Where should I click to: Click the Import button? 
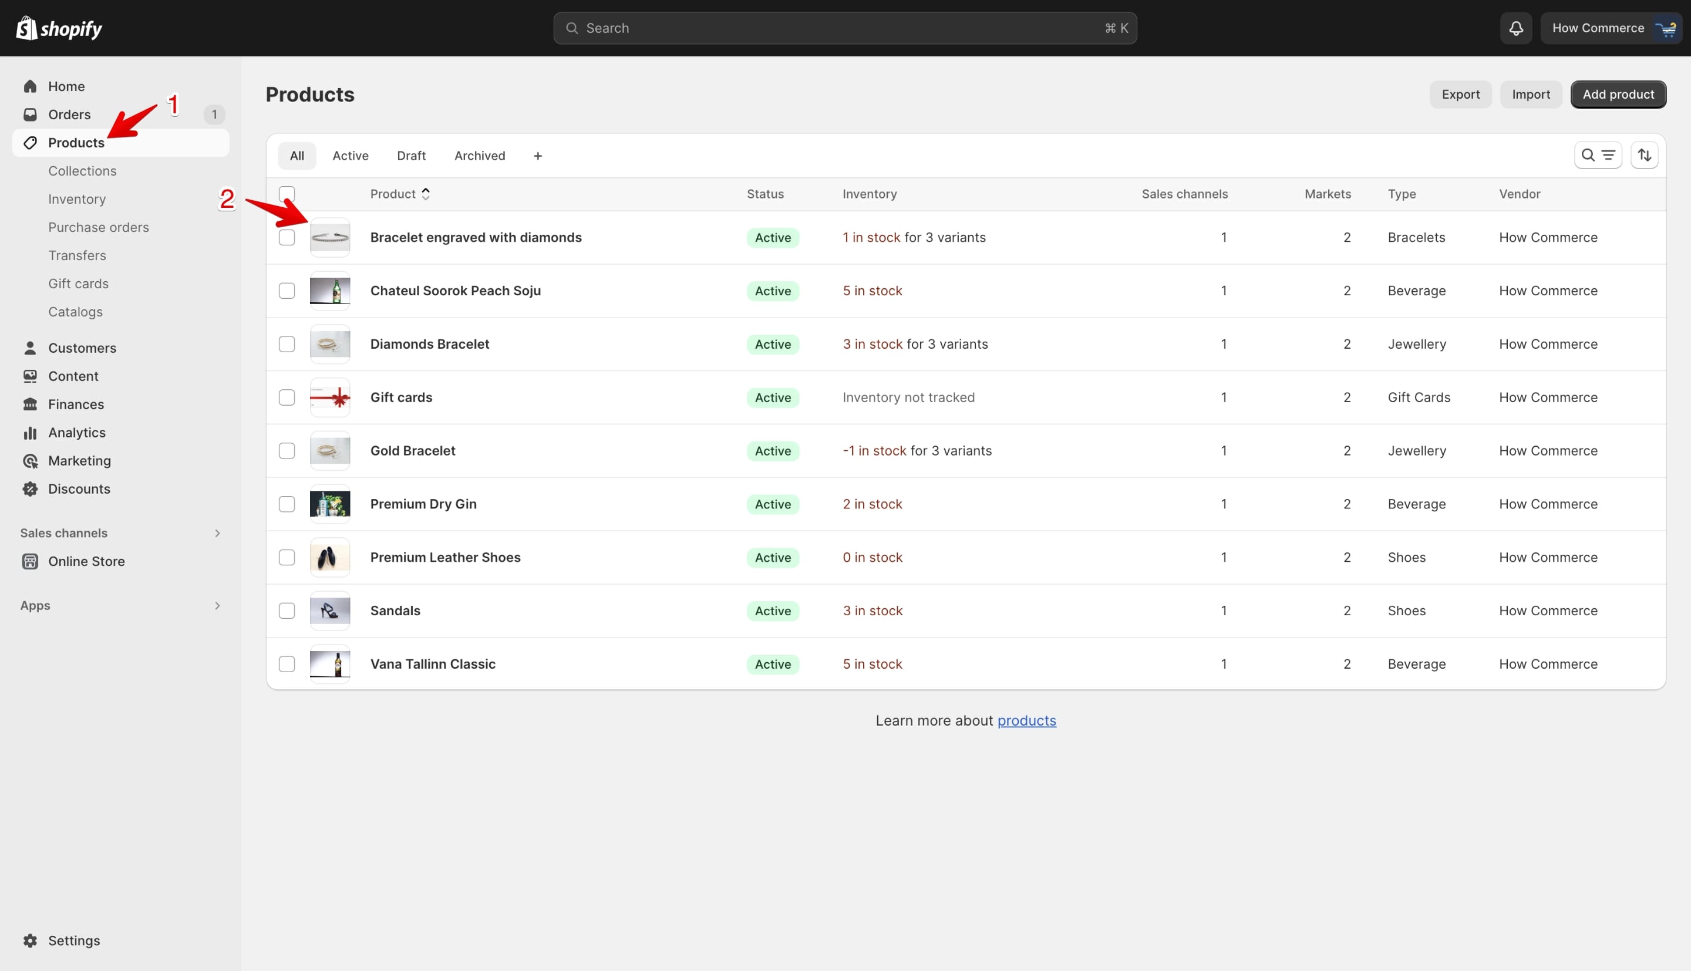[x=1530, y=94]
